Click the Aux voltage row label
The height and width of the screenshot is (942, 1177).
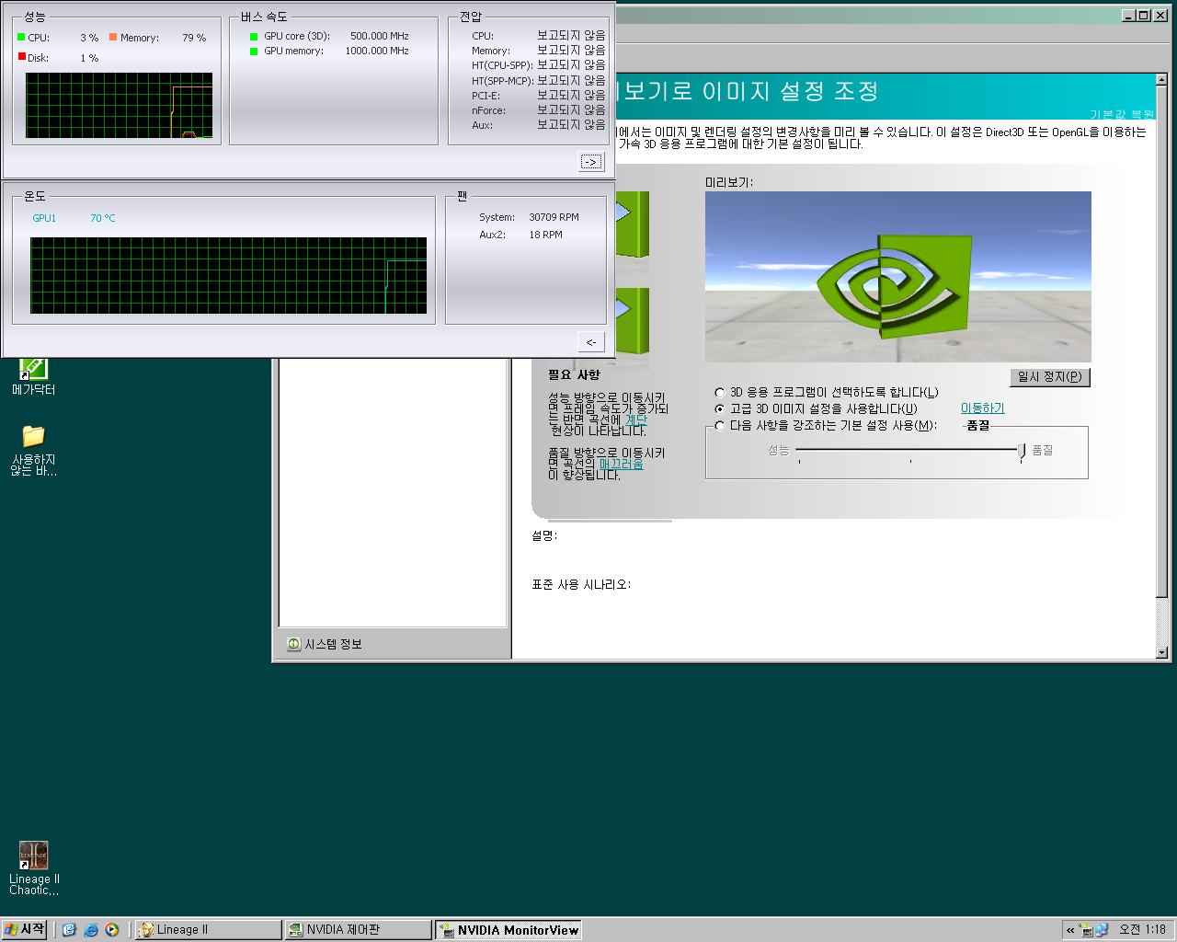482,125
